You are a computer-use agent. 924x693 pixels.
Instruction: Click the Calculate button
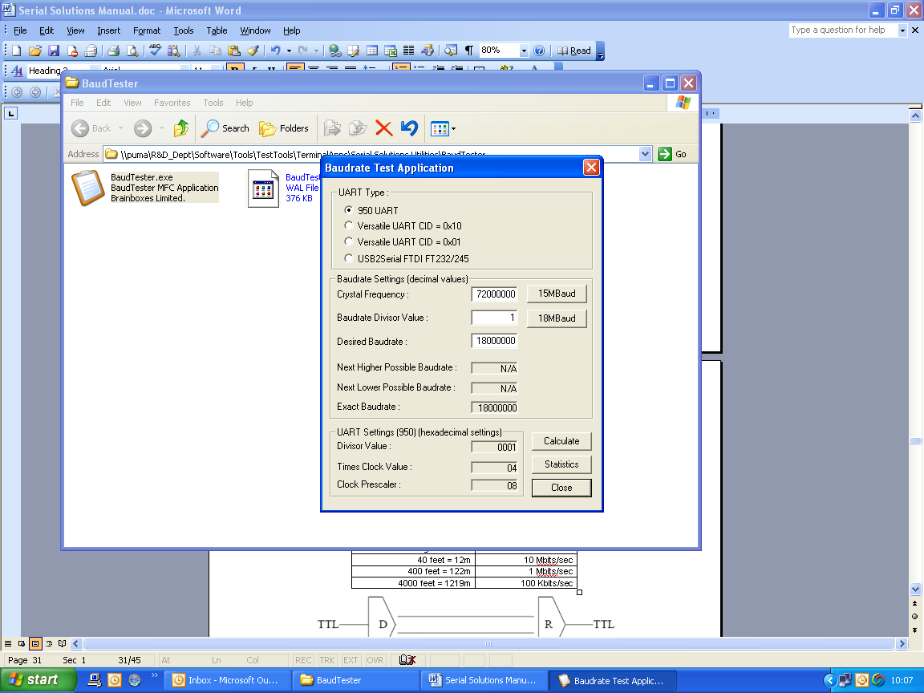coord(561,441)
